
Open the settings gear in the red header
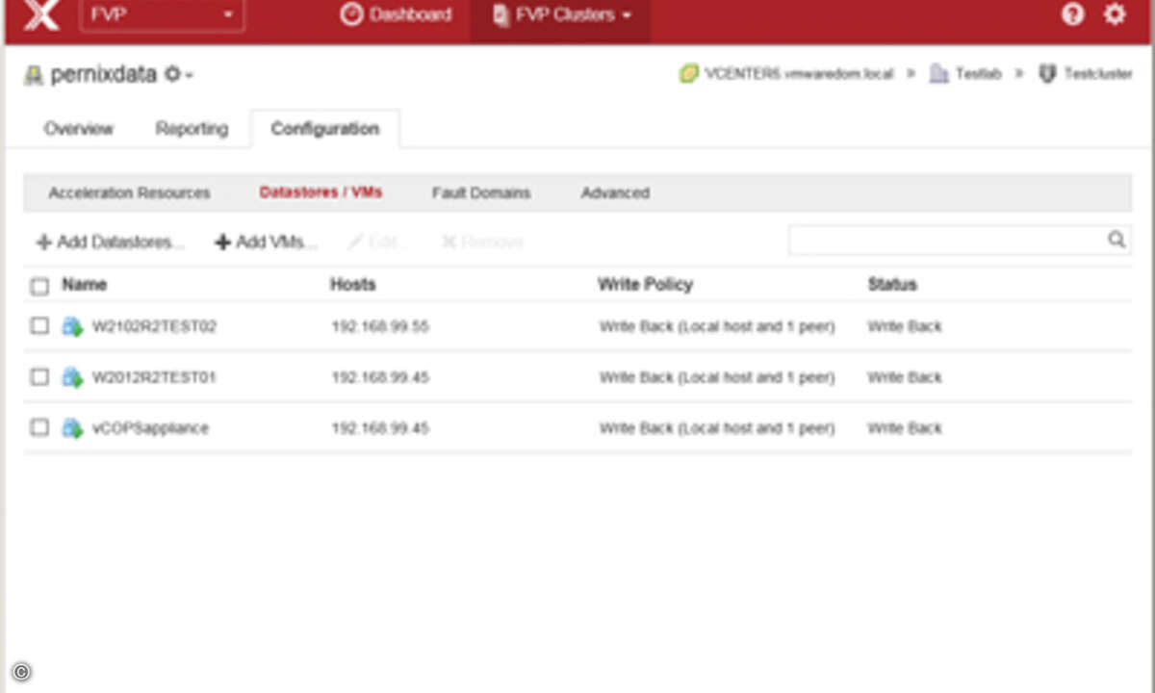click(x=1115, y=14)
